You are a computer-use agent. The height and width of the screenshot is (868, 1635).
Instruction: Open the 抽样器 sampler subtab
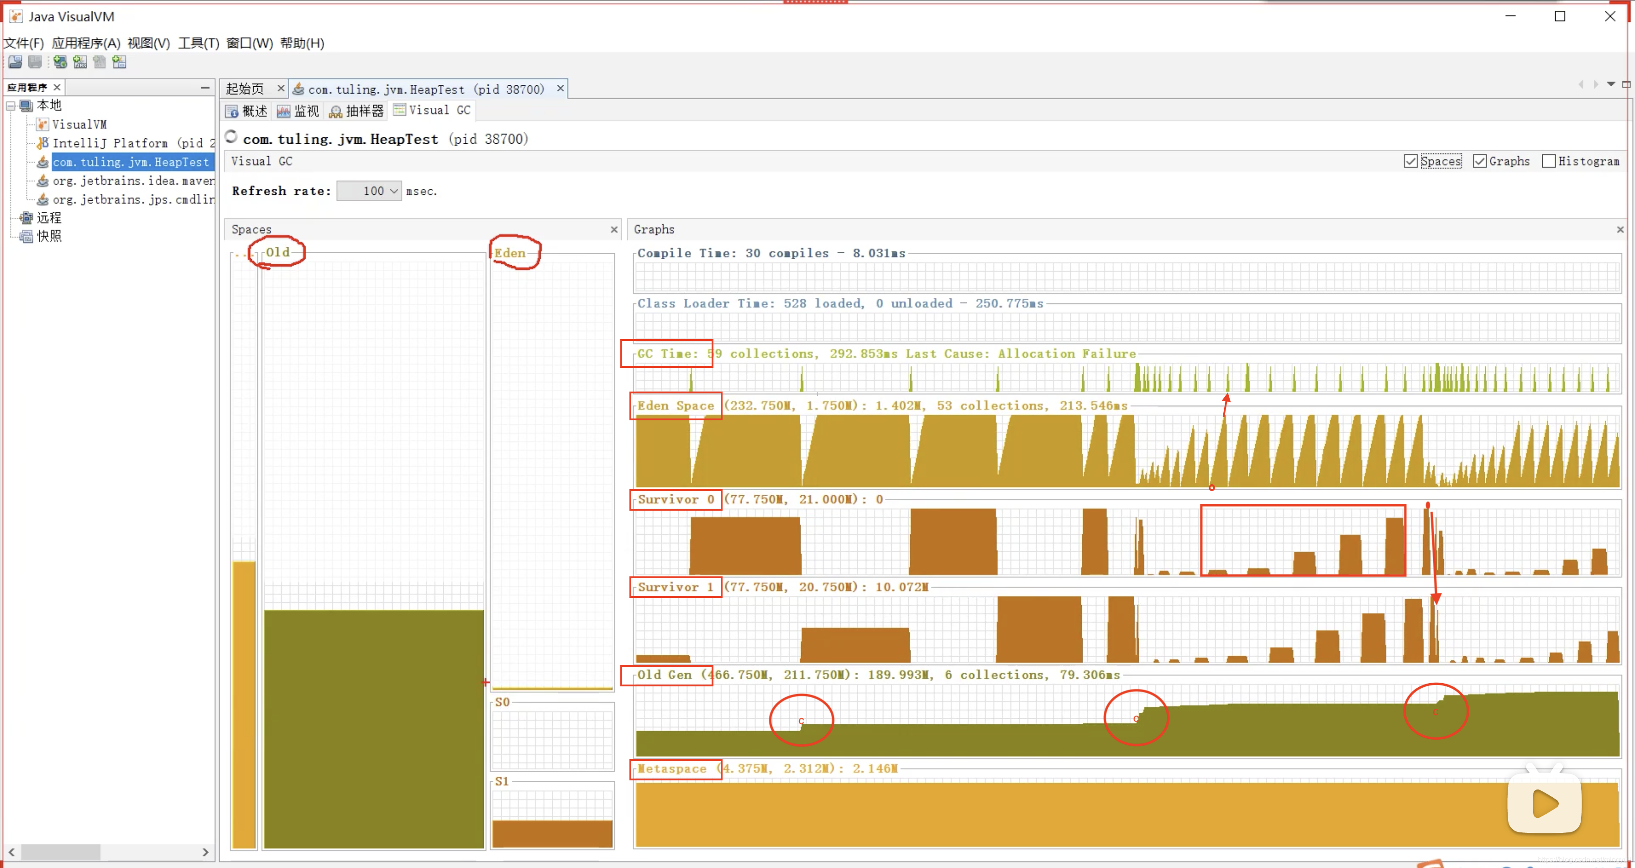[356, 111]
